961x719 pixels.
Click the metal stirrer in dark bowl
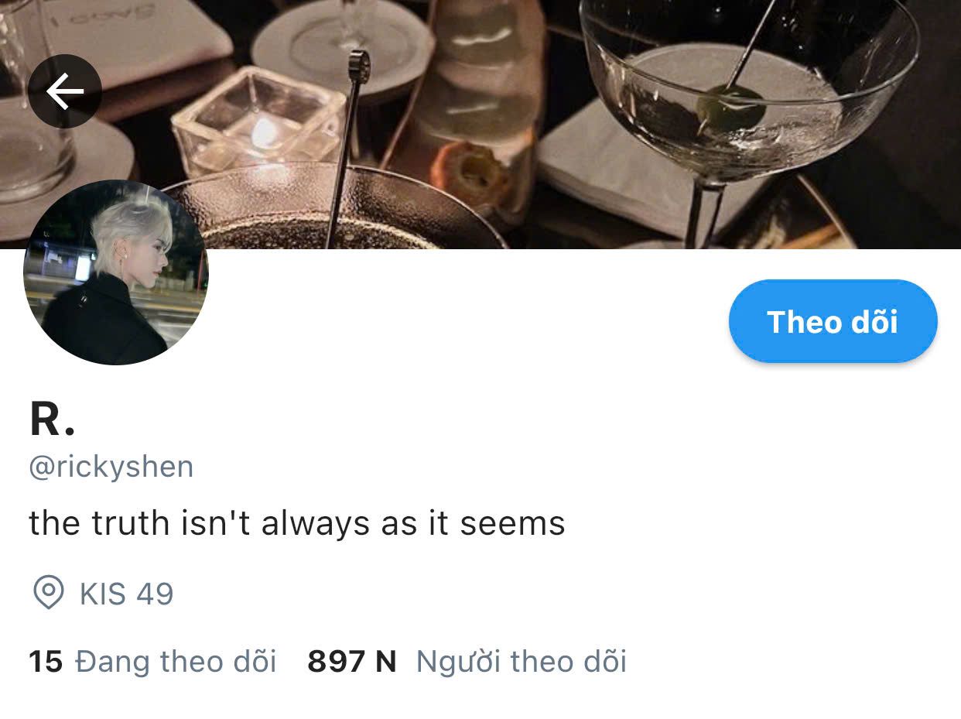point(347,147)
